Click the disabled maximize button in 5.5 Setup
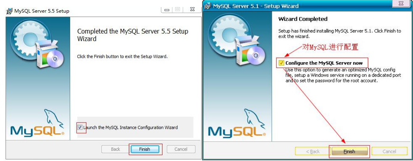 [x=178, y=9]
